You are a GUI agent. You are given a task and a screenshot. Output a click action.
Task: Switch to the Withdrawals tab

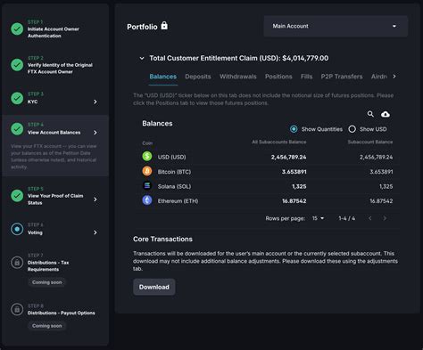click(238, 77)
